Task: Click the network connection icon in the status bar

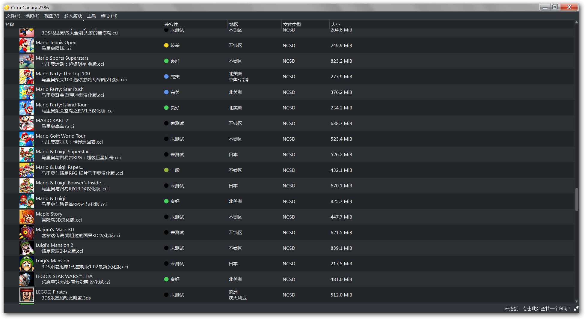Action: coord(576,309)
